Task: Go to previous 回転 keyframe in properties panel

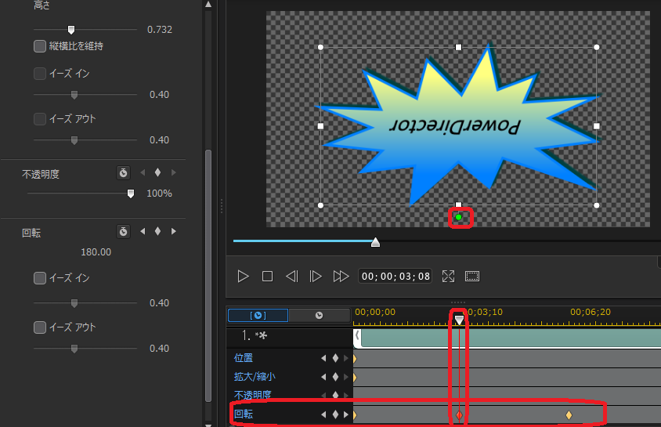Action: 143,231
